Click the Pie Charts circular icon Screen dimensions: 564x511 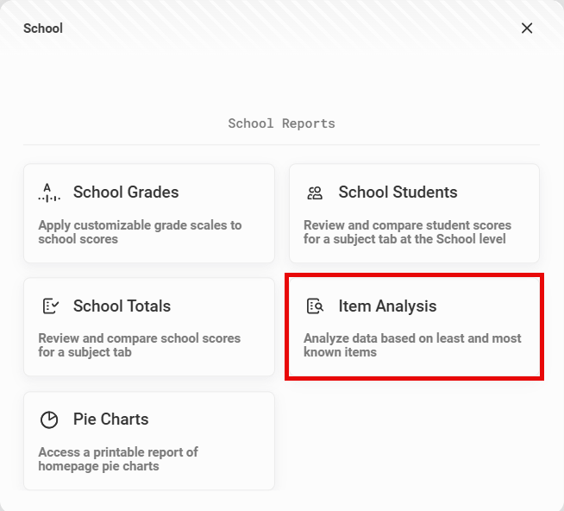tap(49, 420)
